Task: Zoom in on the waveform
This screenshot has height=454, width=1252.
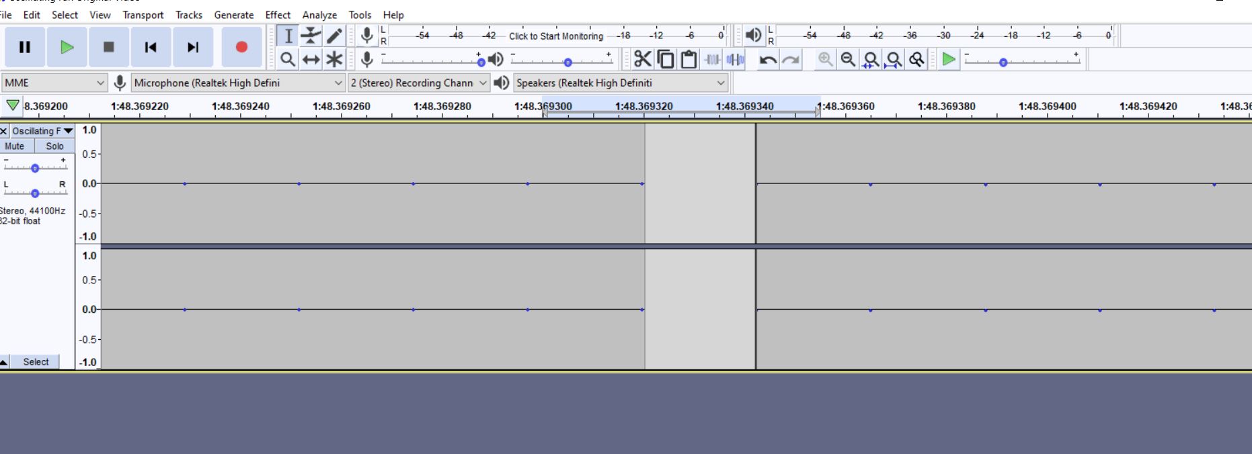Action: click(826, 60)
